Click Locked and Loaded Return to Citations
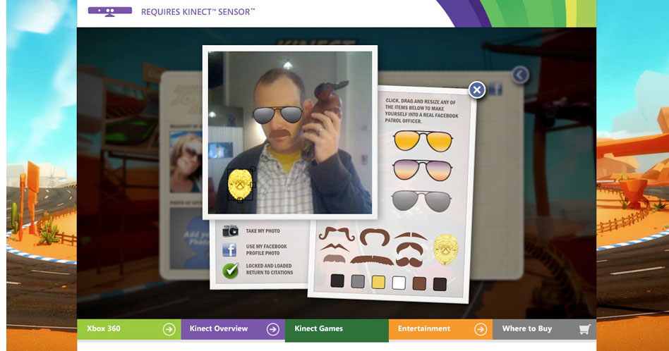 pyautogui.click(x=269, y=269)
